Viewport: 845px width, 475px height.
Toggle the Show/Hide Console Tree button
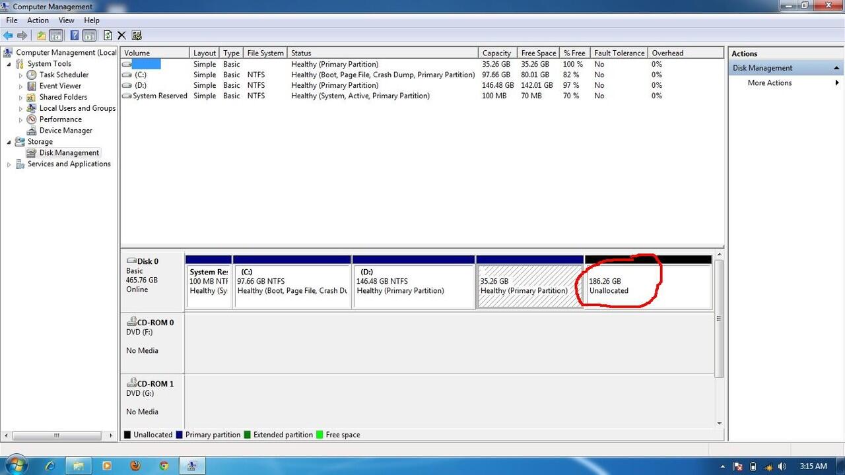click(56, 36)
